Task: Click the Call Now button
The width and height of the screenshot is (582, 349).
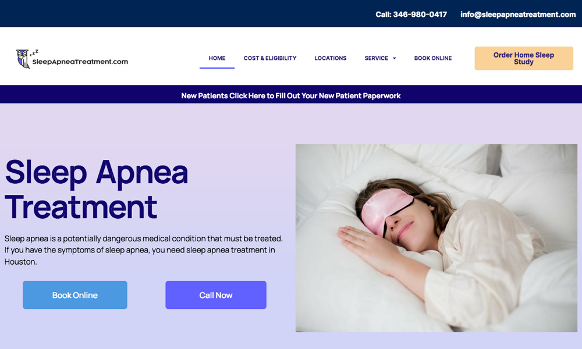Action: click(x=216, y=295)
